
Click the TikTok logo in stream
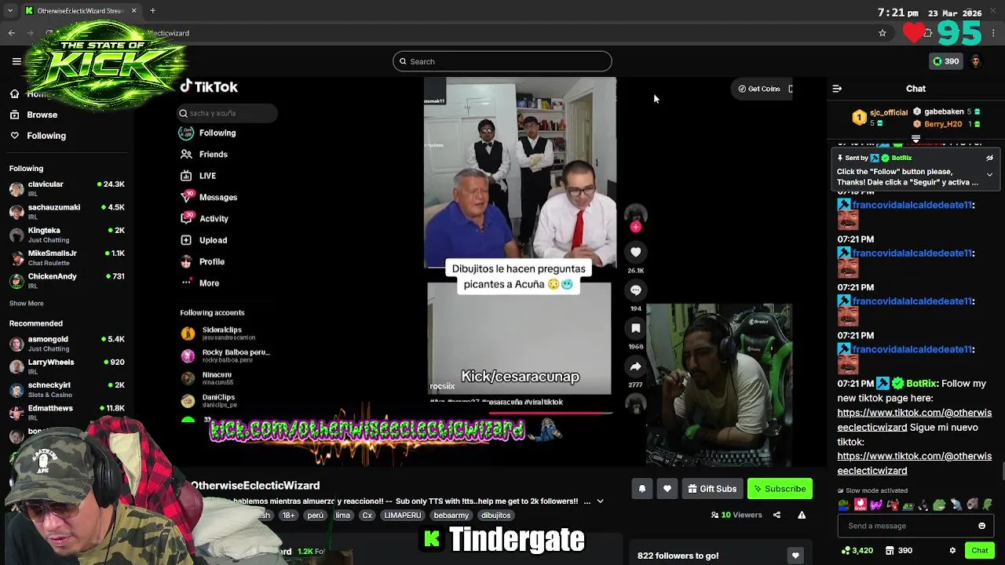coord(209,87)
